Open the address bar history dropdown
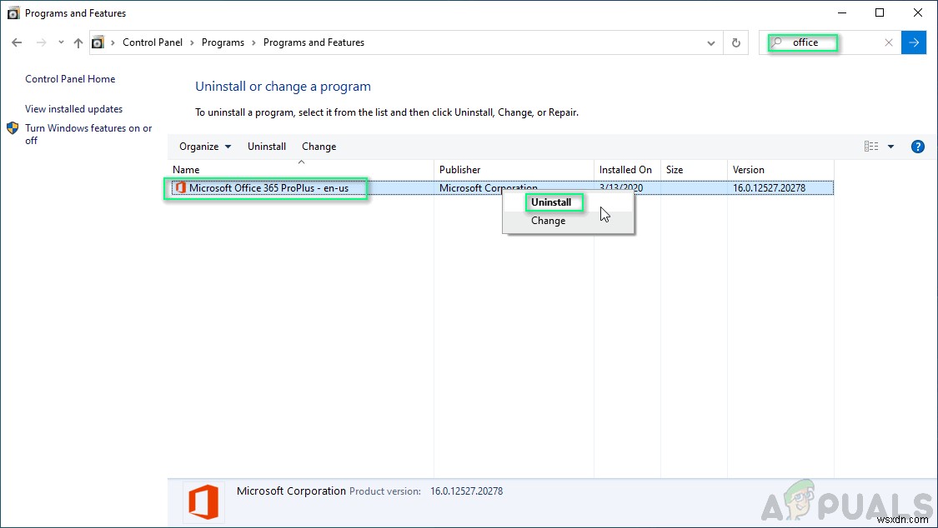938x528 pixels. pos(710,43)
